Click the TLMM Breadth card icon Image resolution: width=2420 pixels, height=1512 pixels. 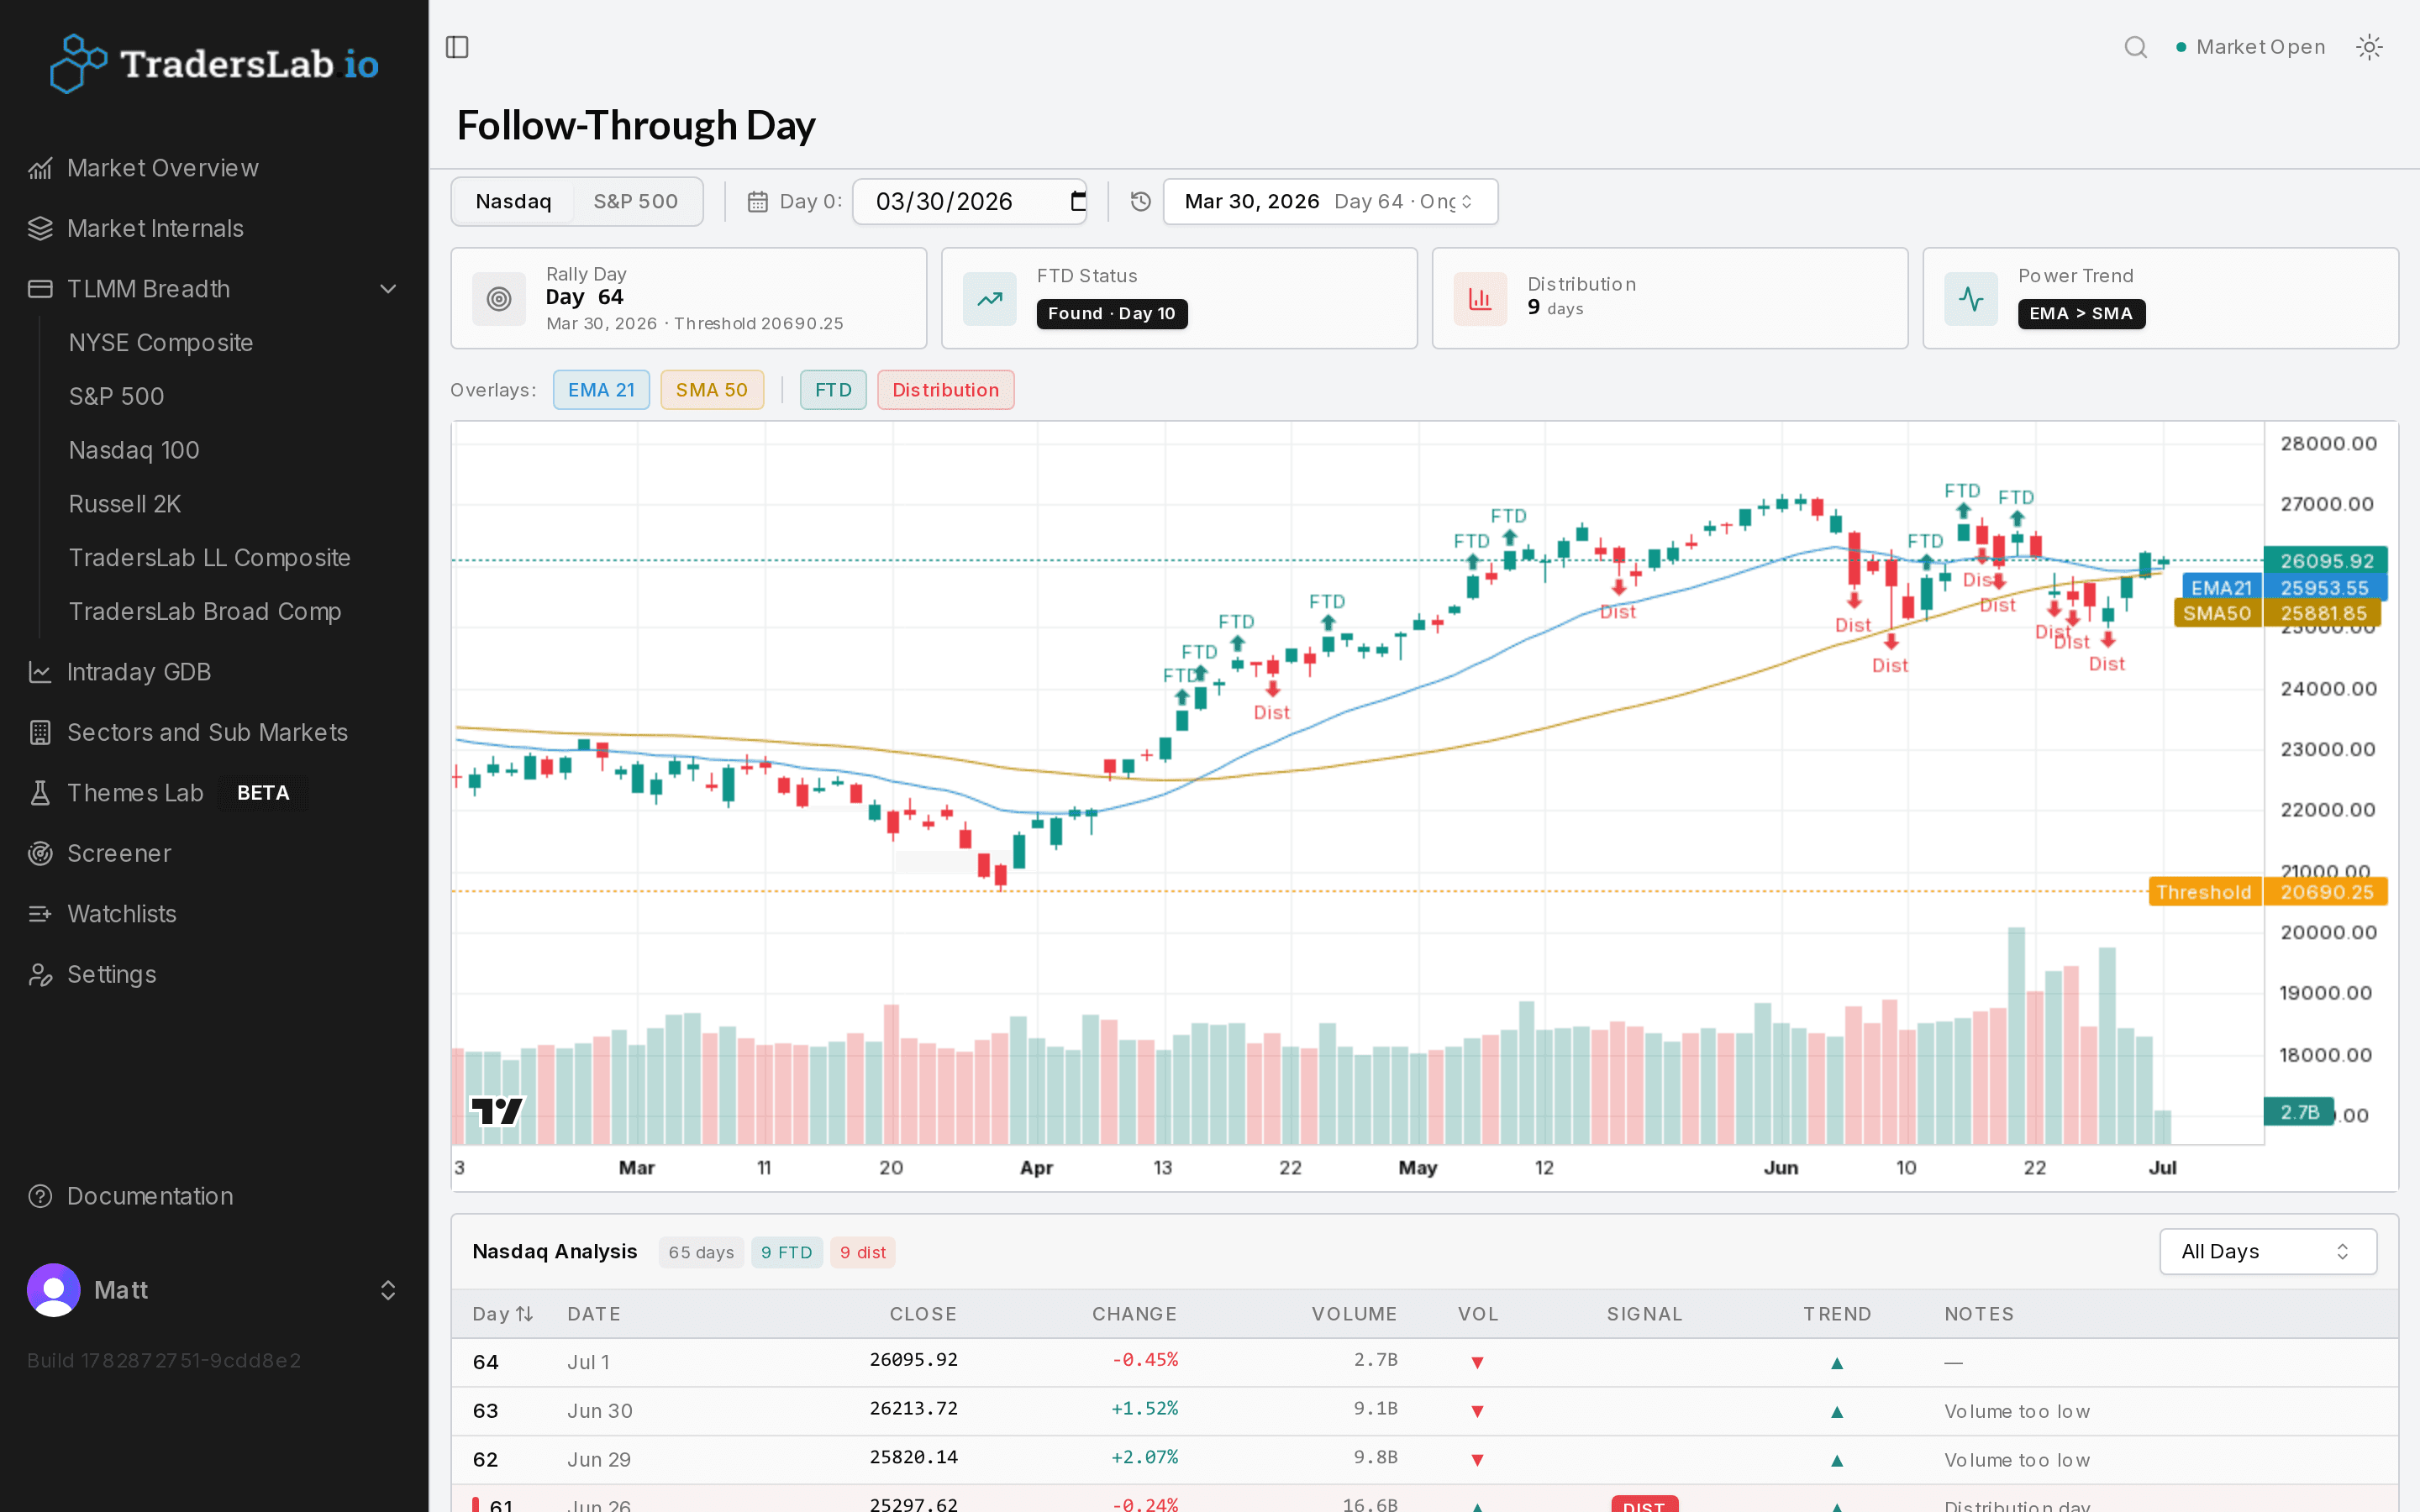click(x=40, y=289)
